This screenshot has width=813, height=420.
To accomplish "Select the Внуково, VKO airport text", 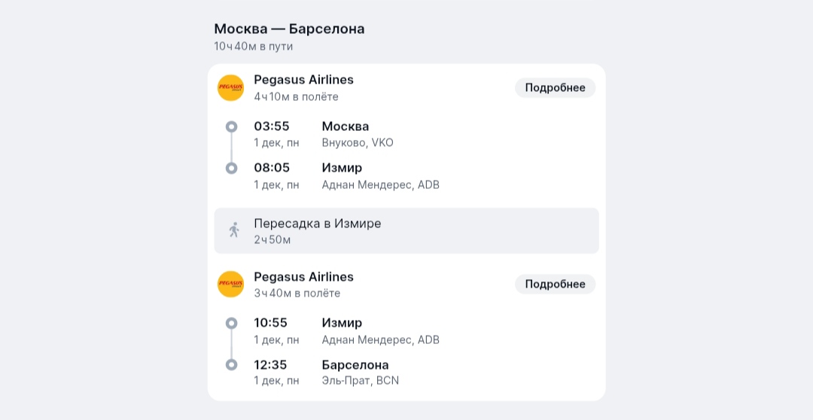I will pos(358,143).
